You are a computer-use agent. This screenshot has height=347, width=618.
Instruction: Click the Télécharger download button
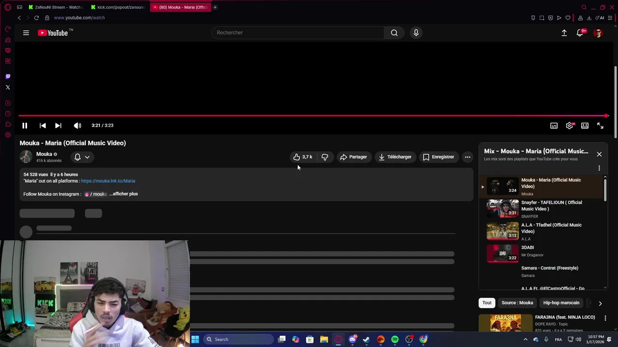[395, 157]
